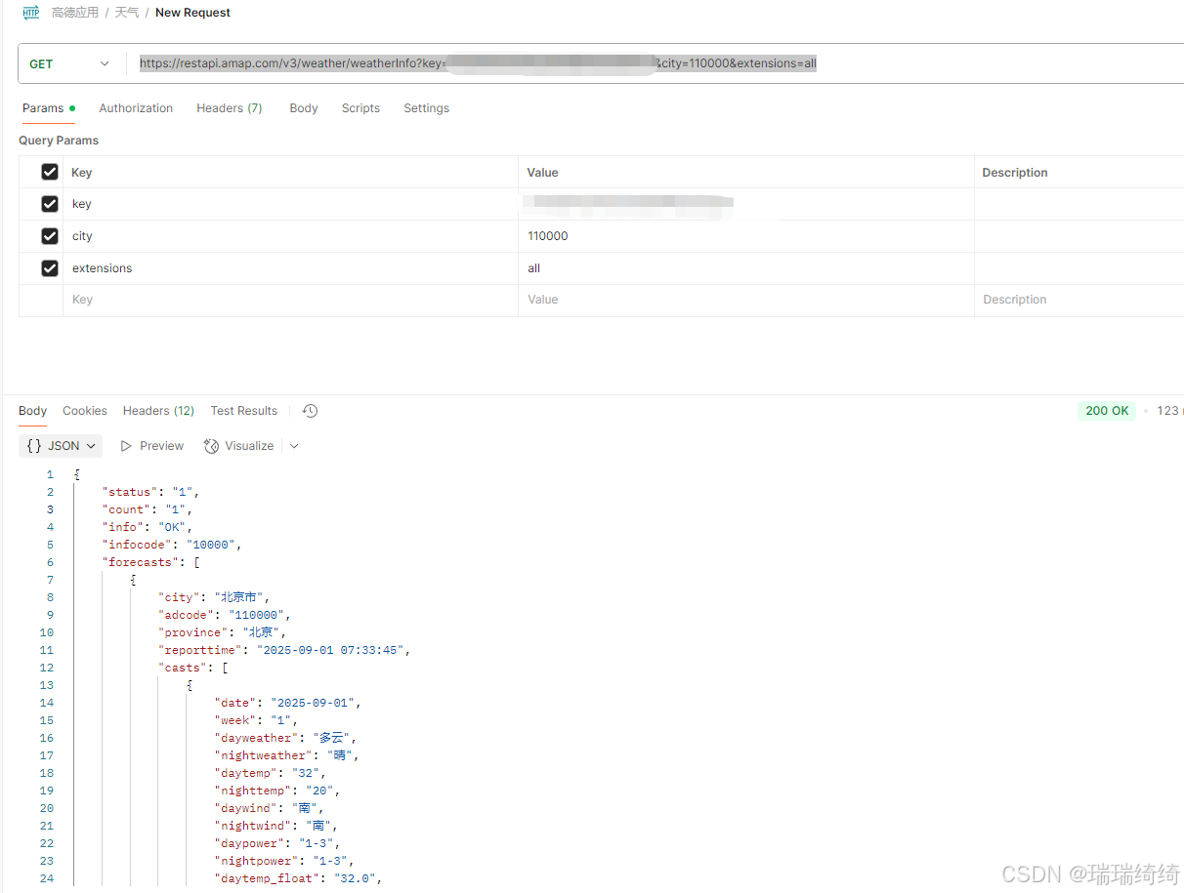The image size is (1184, 893).
Task: Uncheck the key parameter checkbox
Action: click(x=50, y=204)
